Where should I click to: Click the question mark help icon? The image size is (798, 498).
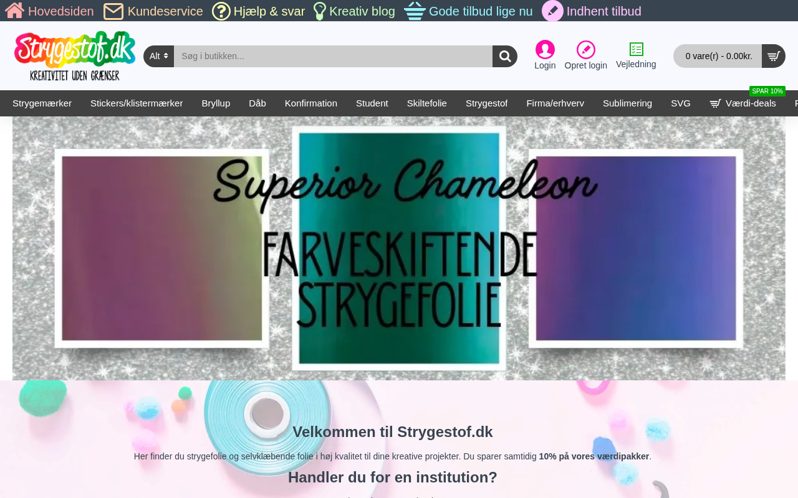click(221, 11)
